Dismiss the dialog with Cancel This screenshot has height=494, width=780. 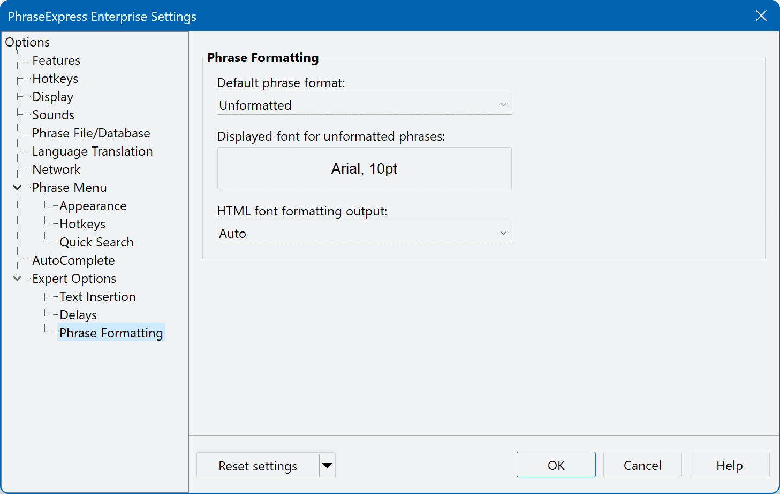tap(642, 465)
